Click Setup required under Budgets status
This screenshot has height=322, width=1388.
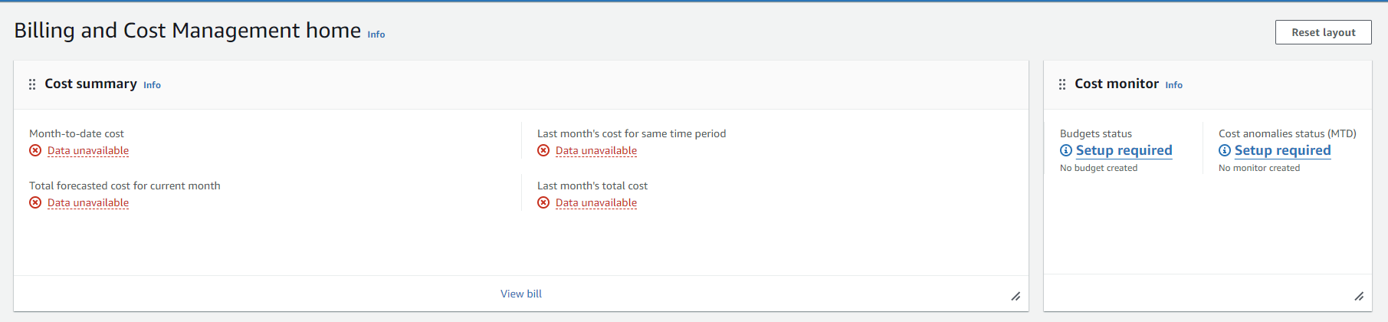1124,150
